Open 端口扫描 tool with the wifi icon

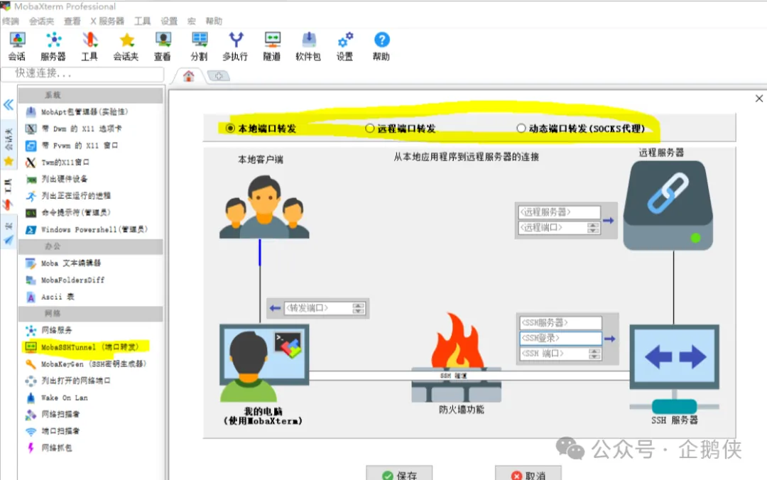tap(53, 431)
